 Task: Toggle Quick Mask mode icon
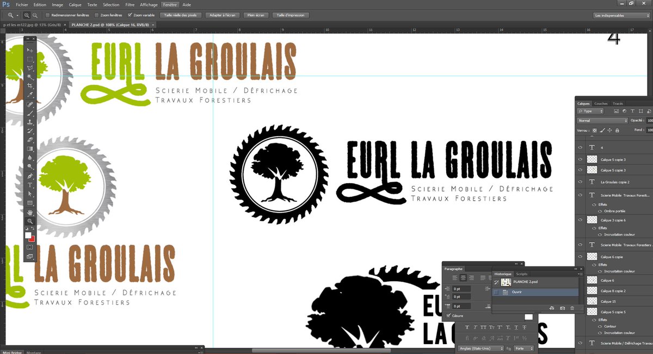(x=30, y=247)
